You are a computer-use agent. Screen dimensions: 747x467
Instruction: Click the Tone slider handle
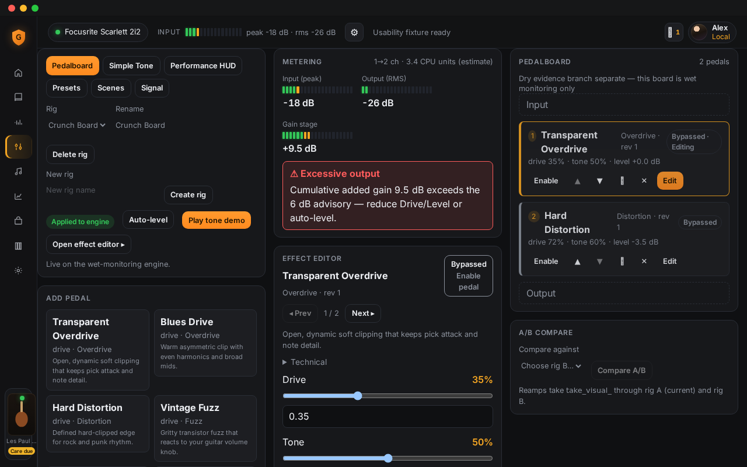[388, 458]
